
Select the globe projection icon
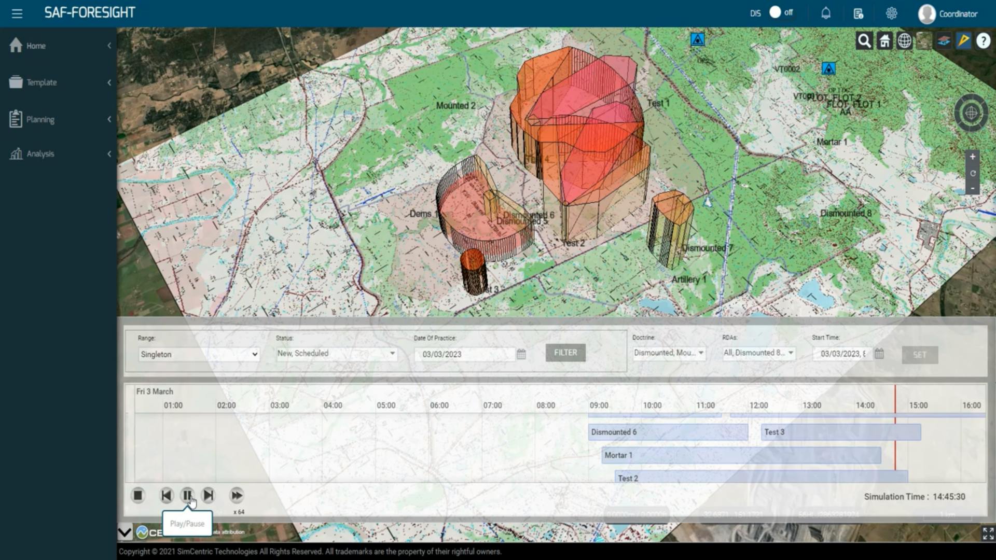904,40
